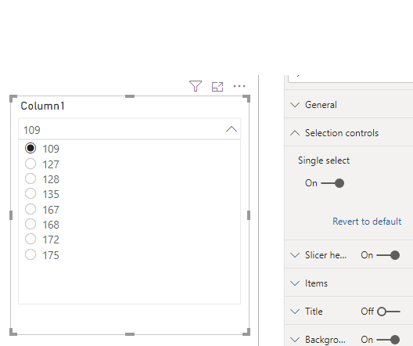Click the slicer's bottom-right corner resize handle
The height and width of the screenshot is (346, 413).
point(247,332)
